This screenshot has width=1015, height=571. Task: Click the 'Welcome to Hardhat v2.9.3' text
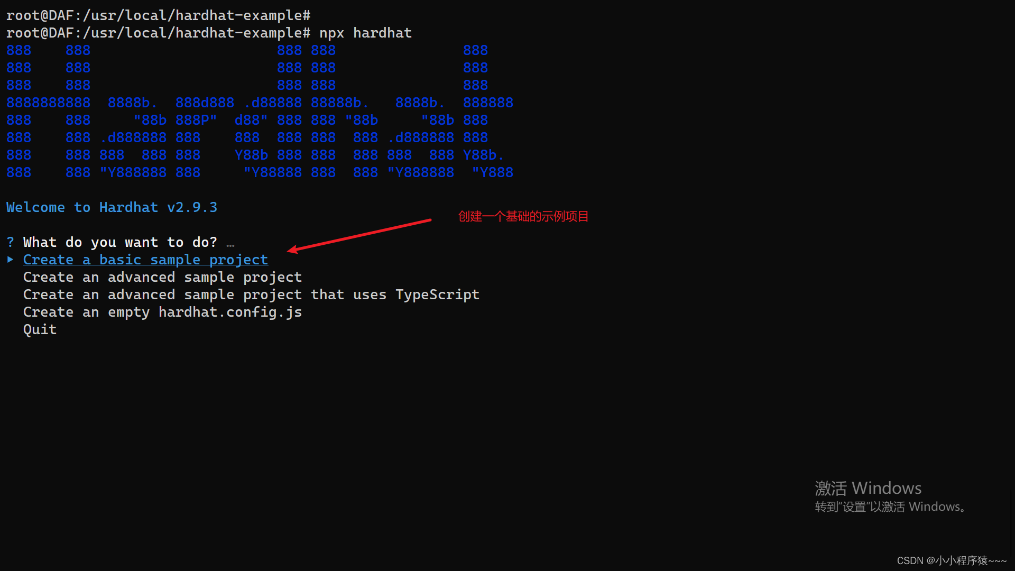click(112, 207)
